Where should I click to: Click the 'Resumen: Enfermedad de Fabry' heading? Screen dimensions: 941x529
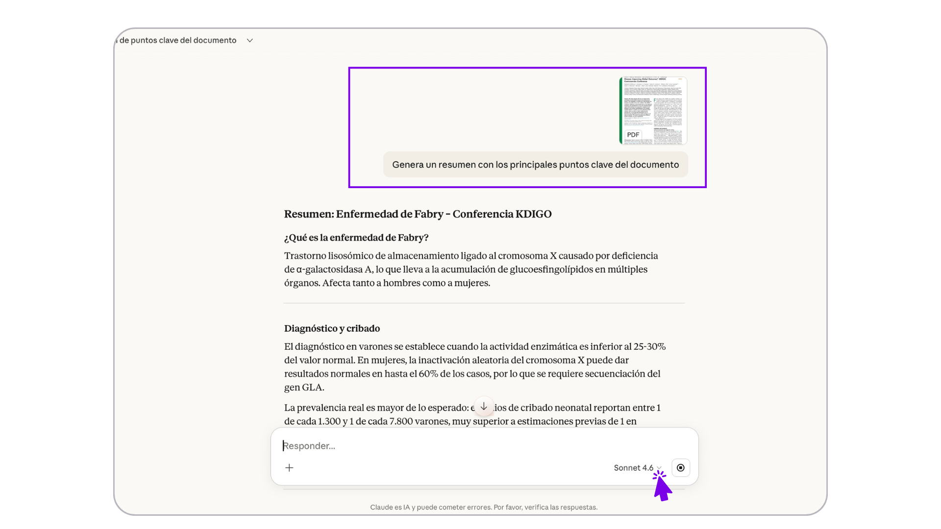point(418,214)
